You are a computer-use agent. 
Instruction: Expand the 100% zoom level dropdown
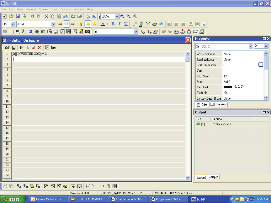point(117,16)
